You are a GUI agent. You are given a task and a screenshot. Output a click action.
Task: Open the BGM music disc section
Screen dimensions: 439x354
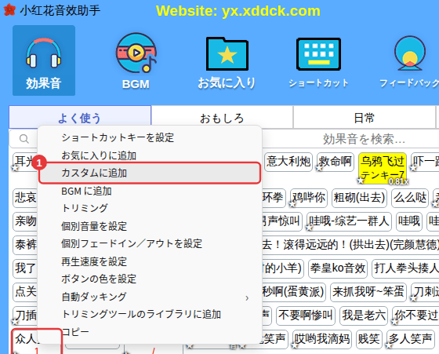[x=136, y=61]
